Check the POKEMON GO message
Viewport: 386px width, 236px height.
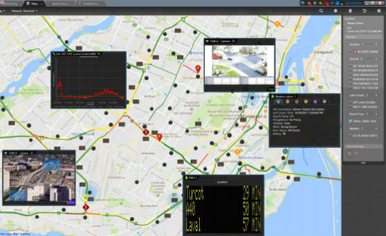click(350, 79)
